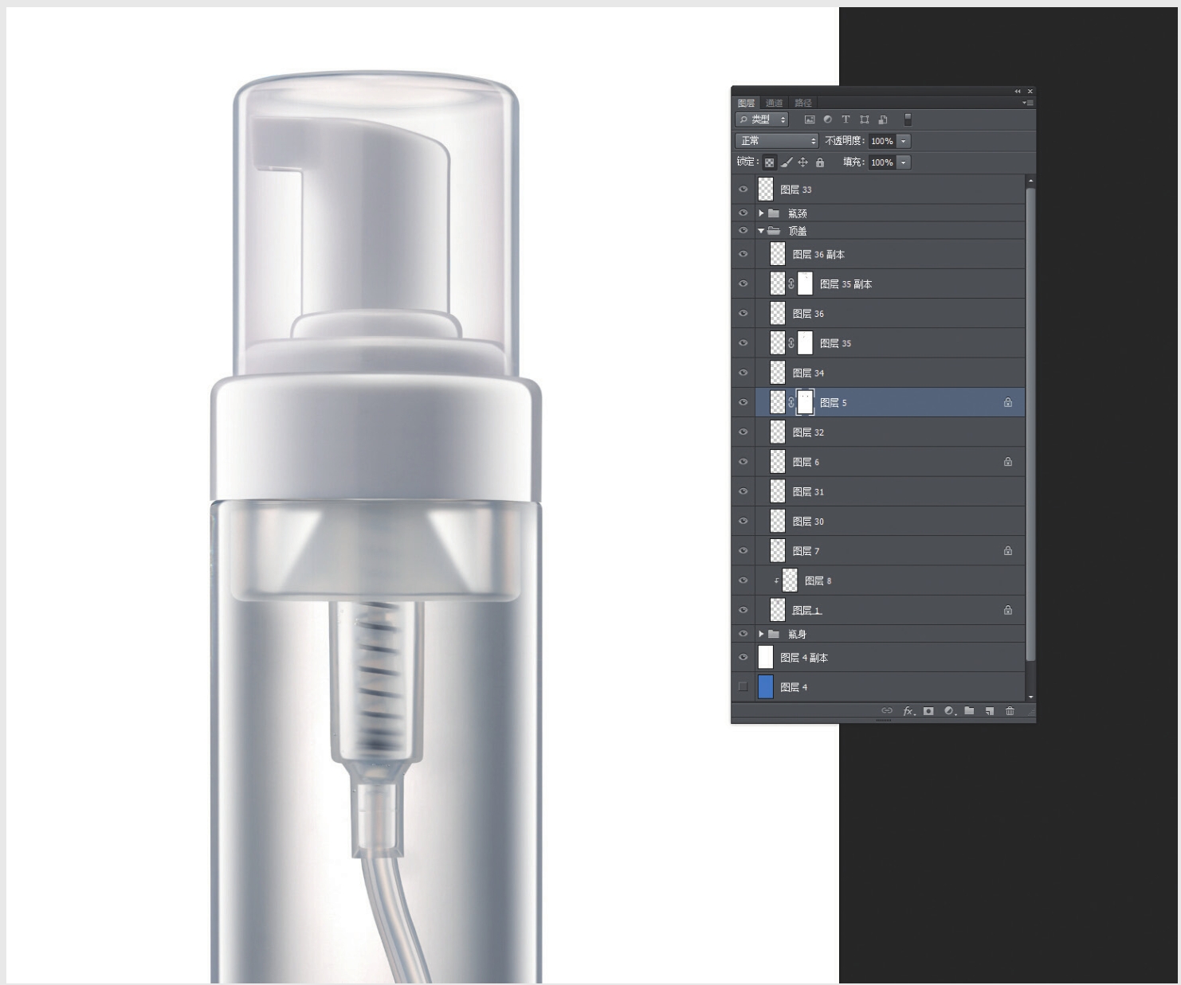Expand the 瓶颈 layer group
This screenshot has width=1181, height=985.
pyautogui.click(x=761, y=213)
